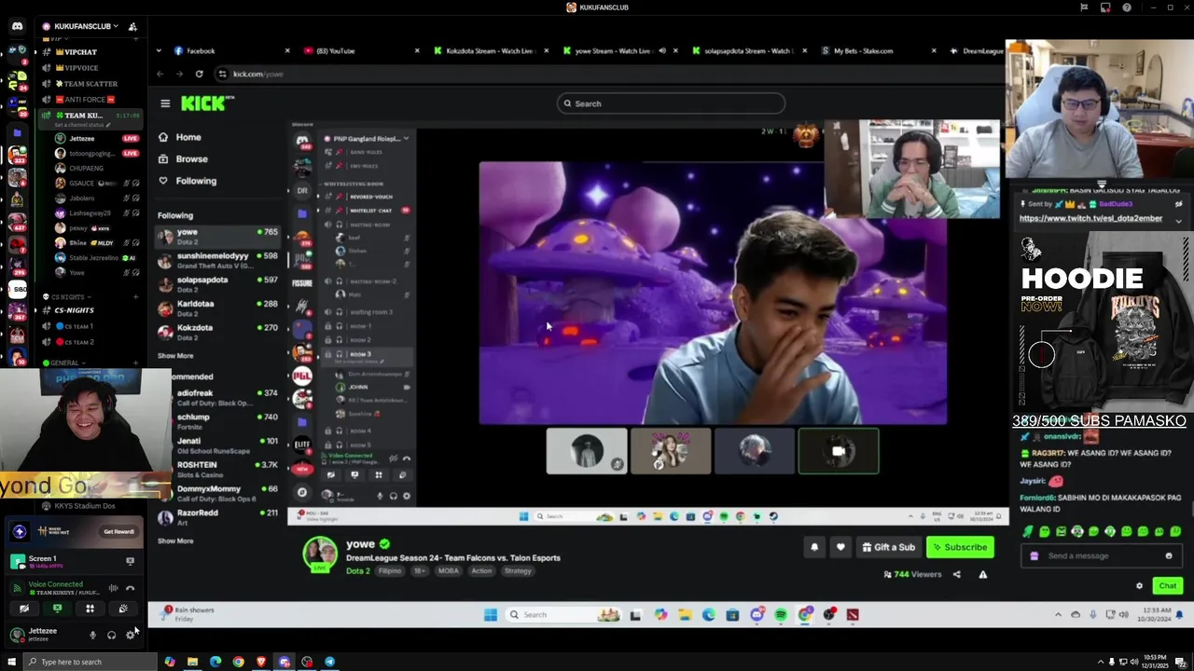
Task: Select user Jettezee in voice channel
Action: tap(96, 138)
